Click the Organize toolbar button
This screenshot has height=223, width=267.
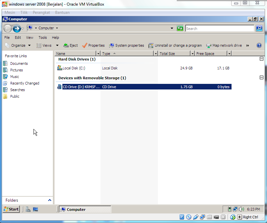[18, 45]
